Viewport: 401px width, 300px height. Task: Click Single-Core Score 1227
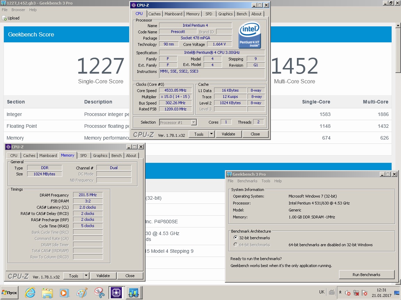[x=101, y=66]
